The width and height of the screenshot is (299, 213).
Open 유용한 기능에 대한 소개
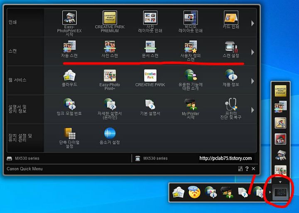point(191,80)
